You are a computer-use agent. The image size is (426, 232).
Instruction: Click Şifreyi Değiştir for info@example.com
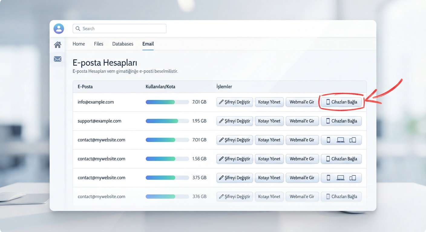(x=235, y=102)
